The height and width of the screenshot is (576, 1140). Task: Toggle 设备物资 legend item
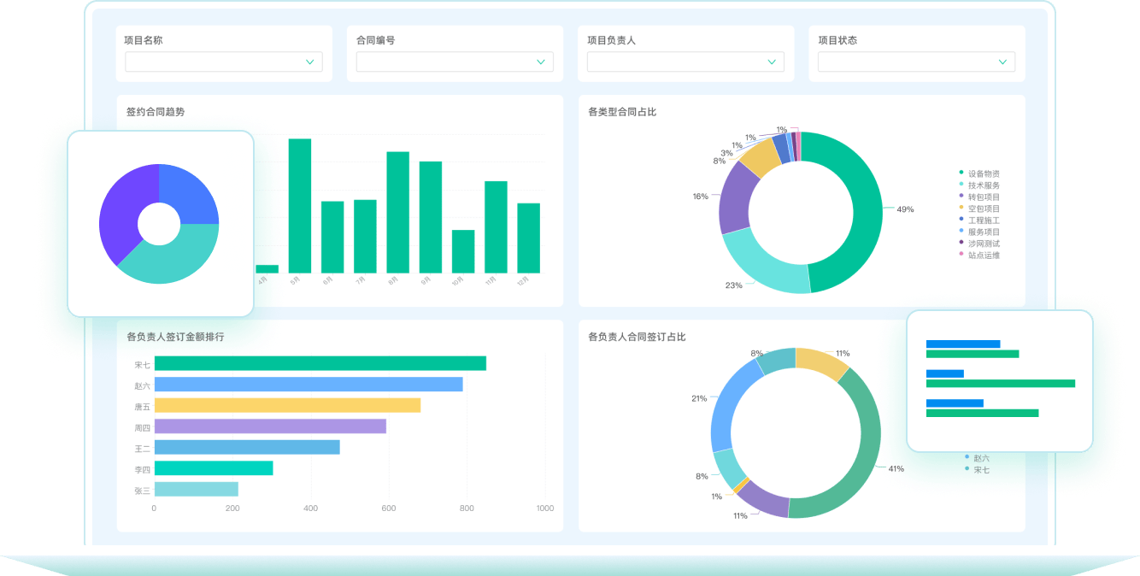(979, 173)
